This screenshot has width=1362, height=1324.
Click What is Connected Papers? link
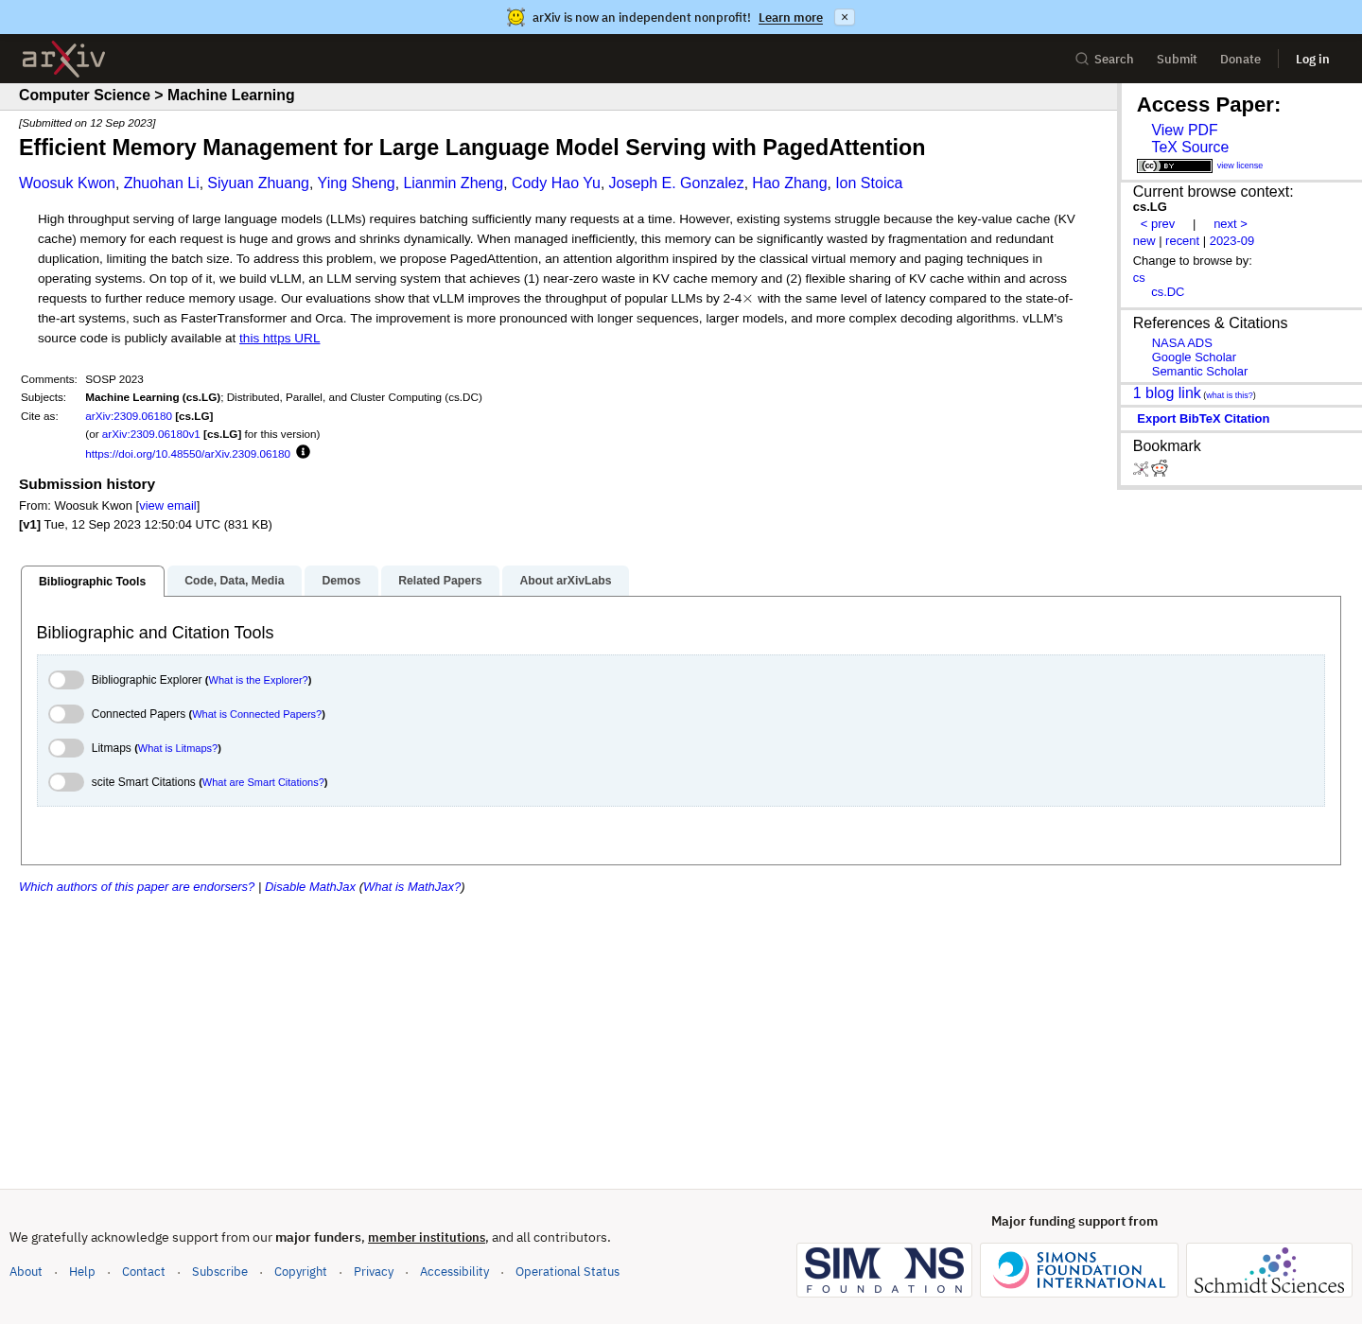point(257,714)
